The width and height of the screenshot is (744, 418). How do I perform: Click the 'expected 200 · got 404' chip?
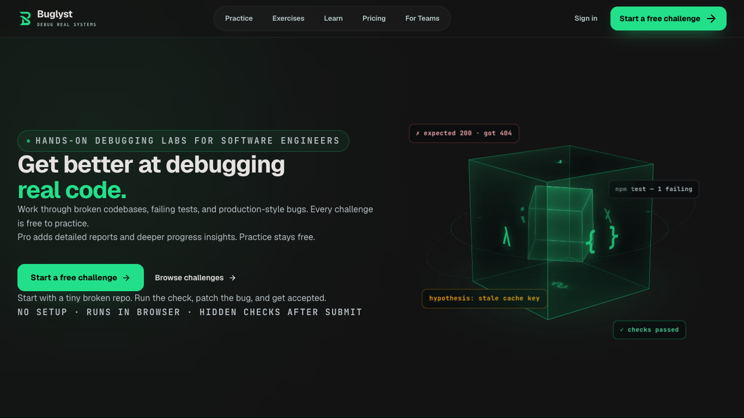point(464,133)
